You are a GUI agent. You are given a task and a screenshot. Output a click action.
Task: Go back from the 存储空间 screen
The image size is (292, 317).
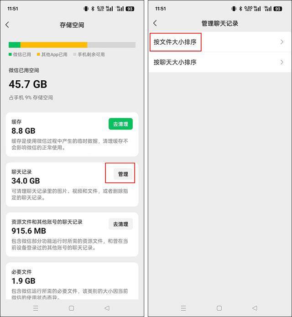(7, 25)
